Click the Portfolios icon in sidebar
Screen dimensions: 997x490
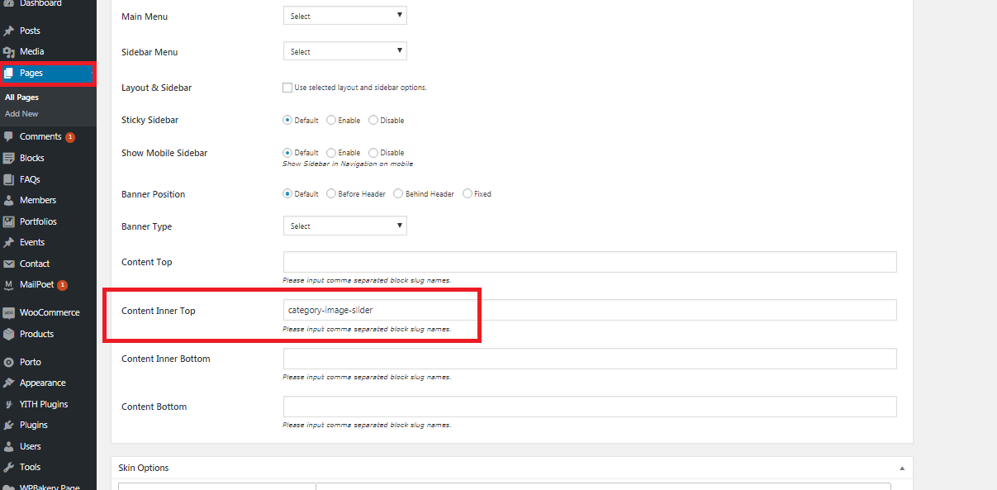coord(9,221)
